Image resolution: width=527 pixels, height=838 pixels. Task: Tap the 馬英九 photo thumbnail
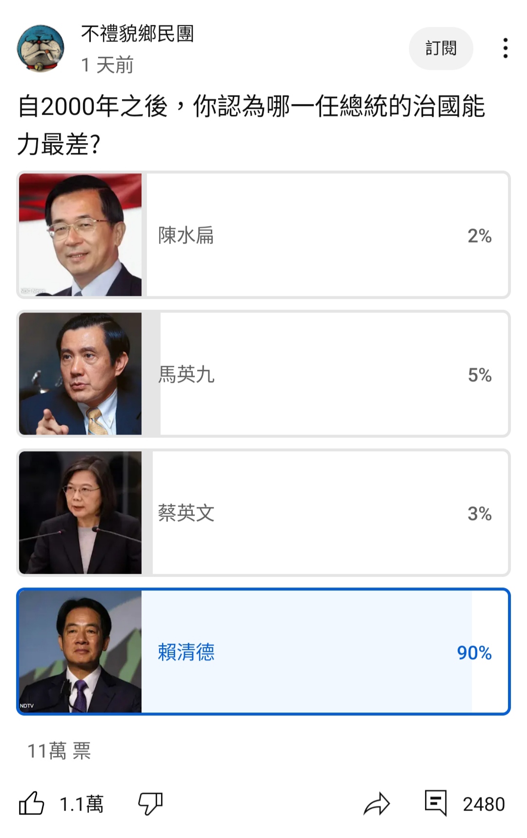(x=81, y=374)
